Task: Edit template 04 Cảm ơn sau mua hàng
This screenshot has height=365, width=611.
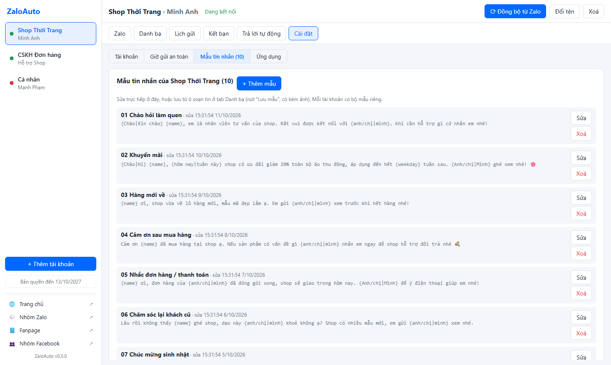Action: coord(581,238)
